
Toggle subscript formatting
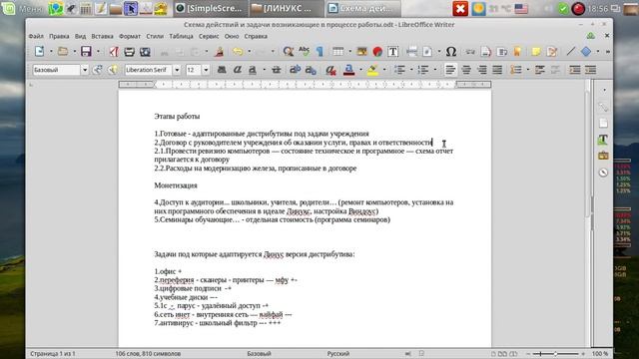[x=311, y=70]
